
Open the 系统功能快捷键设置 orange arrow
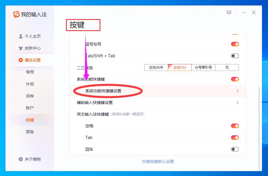pyautogui.click(x=237, y=91)
